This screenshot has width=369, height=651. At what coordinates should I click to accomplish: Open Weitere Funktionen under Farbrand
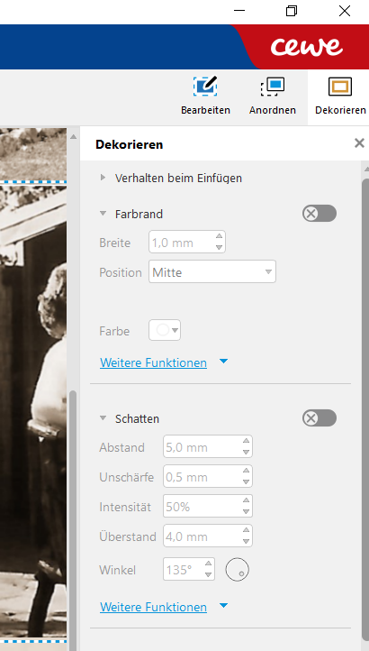pyautogui.click(x=153, y=362)
